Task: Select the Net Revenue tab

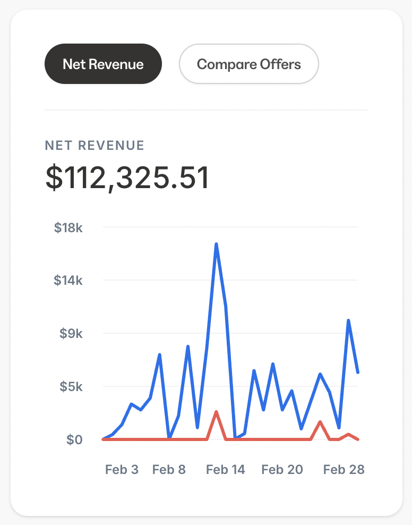Action: pyautogui.click(x=103, y=64)
